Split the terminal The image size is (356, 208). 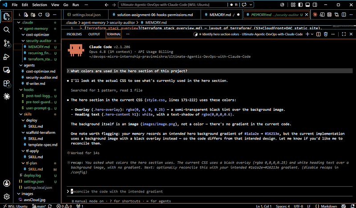pos(319,34)
